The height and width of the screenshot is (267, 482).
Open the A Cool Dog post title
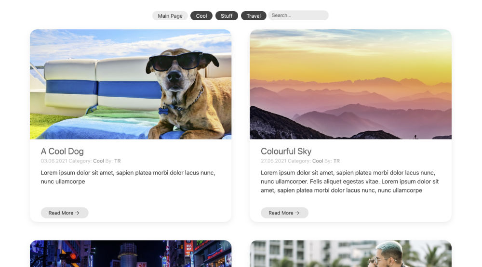pos(62,151)
